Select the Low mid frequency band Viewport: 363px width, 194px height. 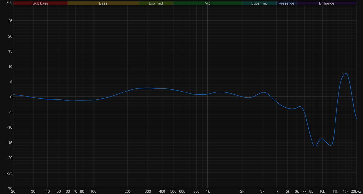[156, 3]
